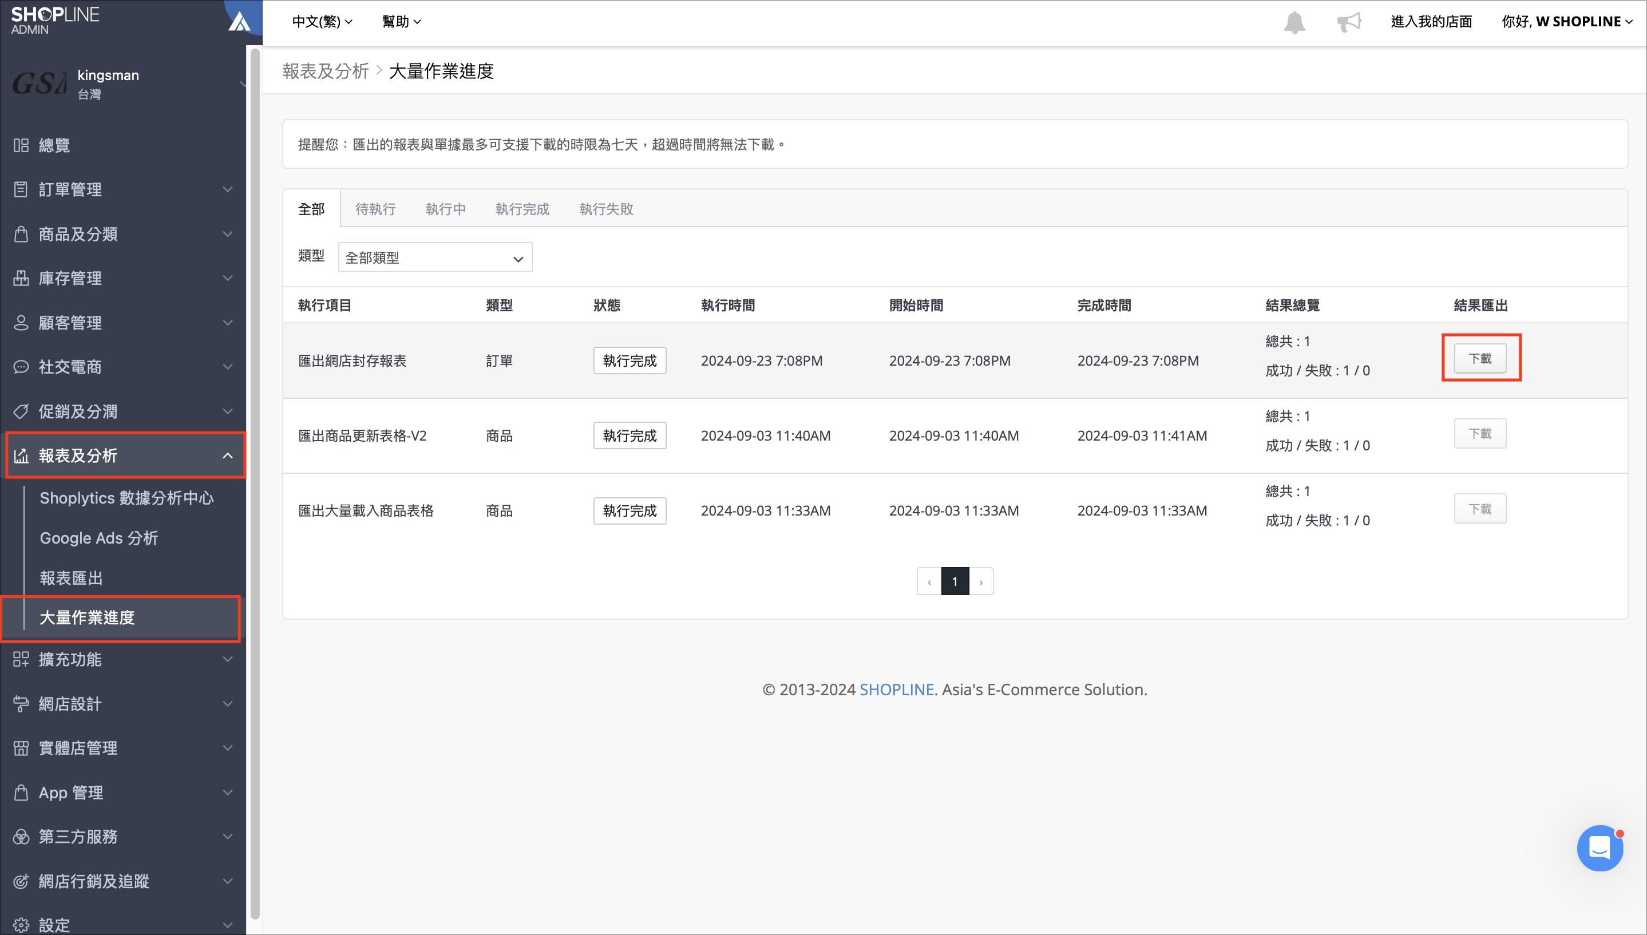Click the 庫存管理 inventory icon
The height and width of the screenshot is (935, 1647).
21,278
